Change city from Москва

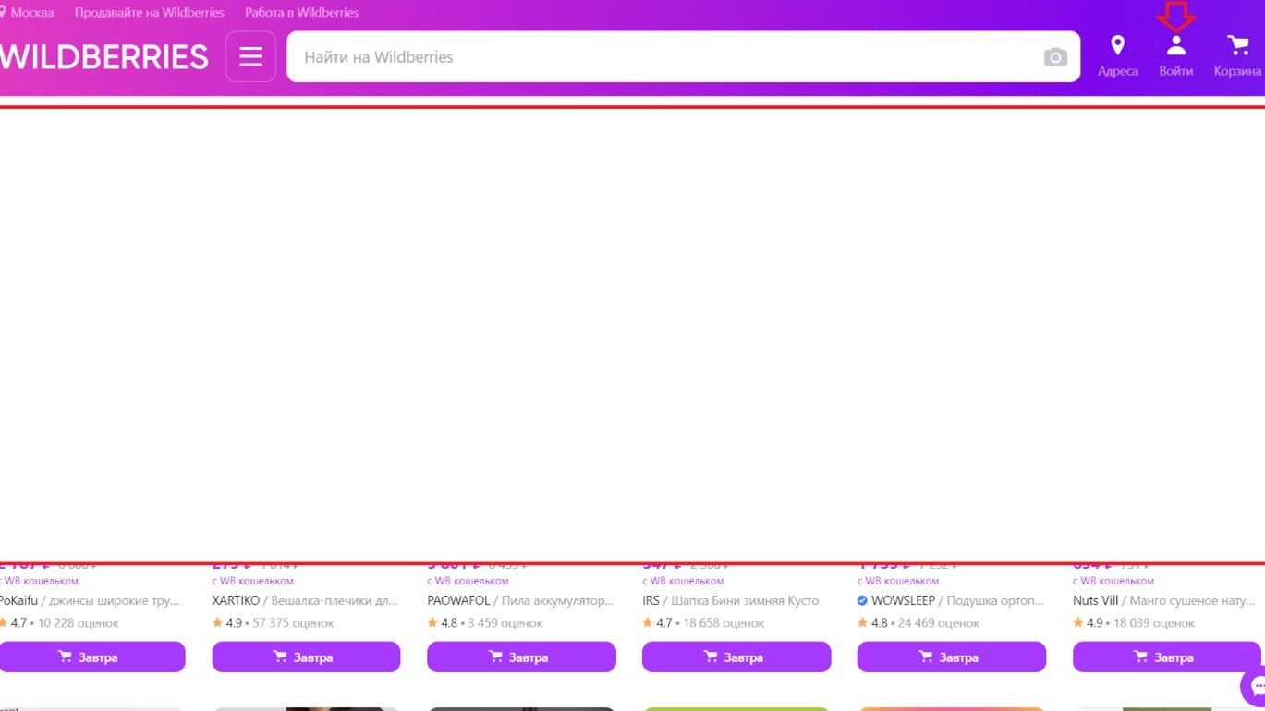click(28, 13)
